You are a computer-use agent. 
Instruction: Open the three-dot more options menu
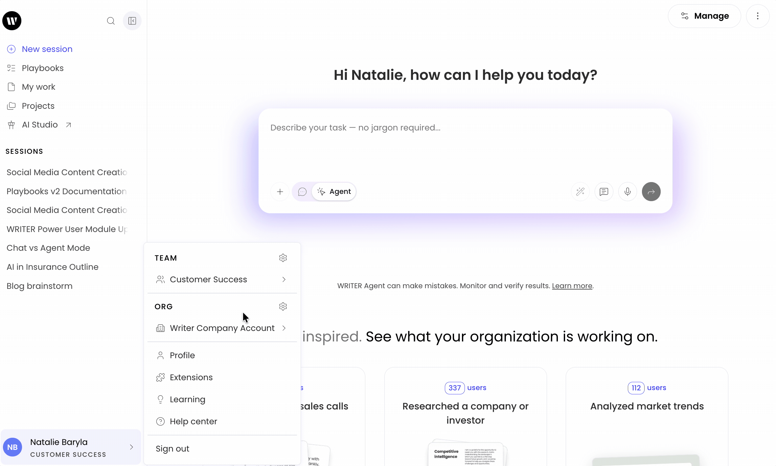758,16
